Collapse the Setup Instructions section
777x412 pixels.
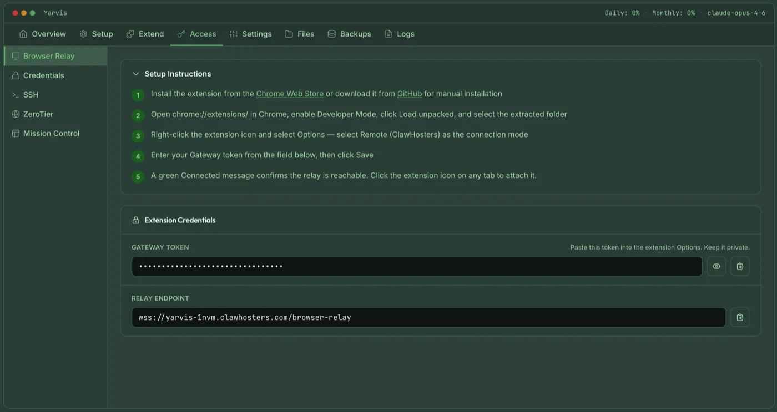coord(136,74)
